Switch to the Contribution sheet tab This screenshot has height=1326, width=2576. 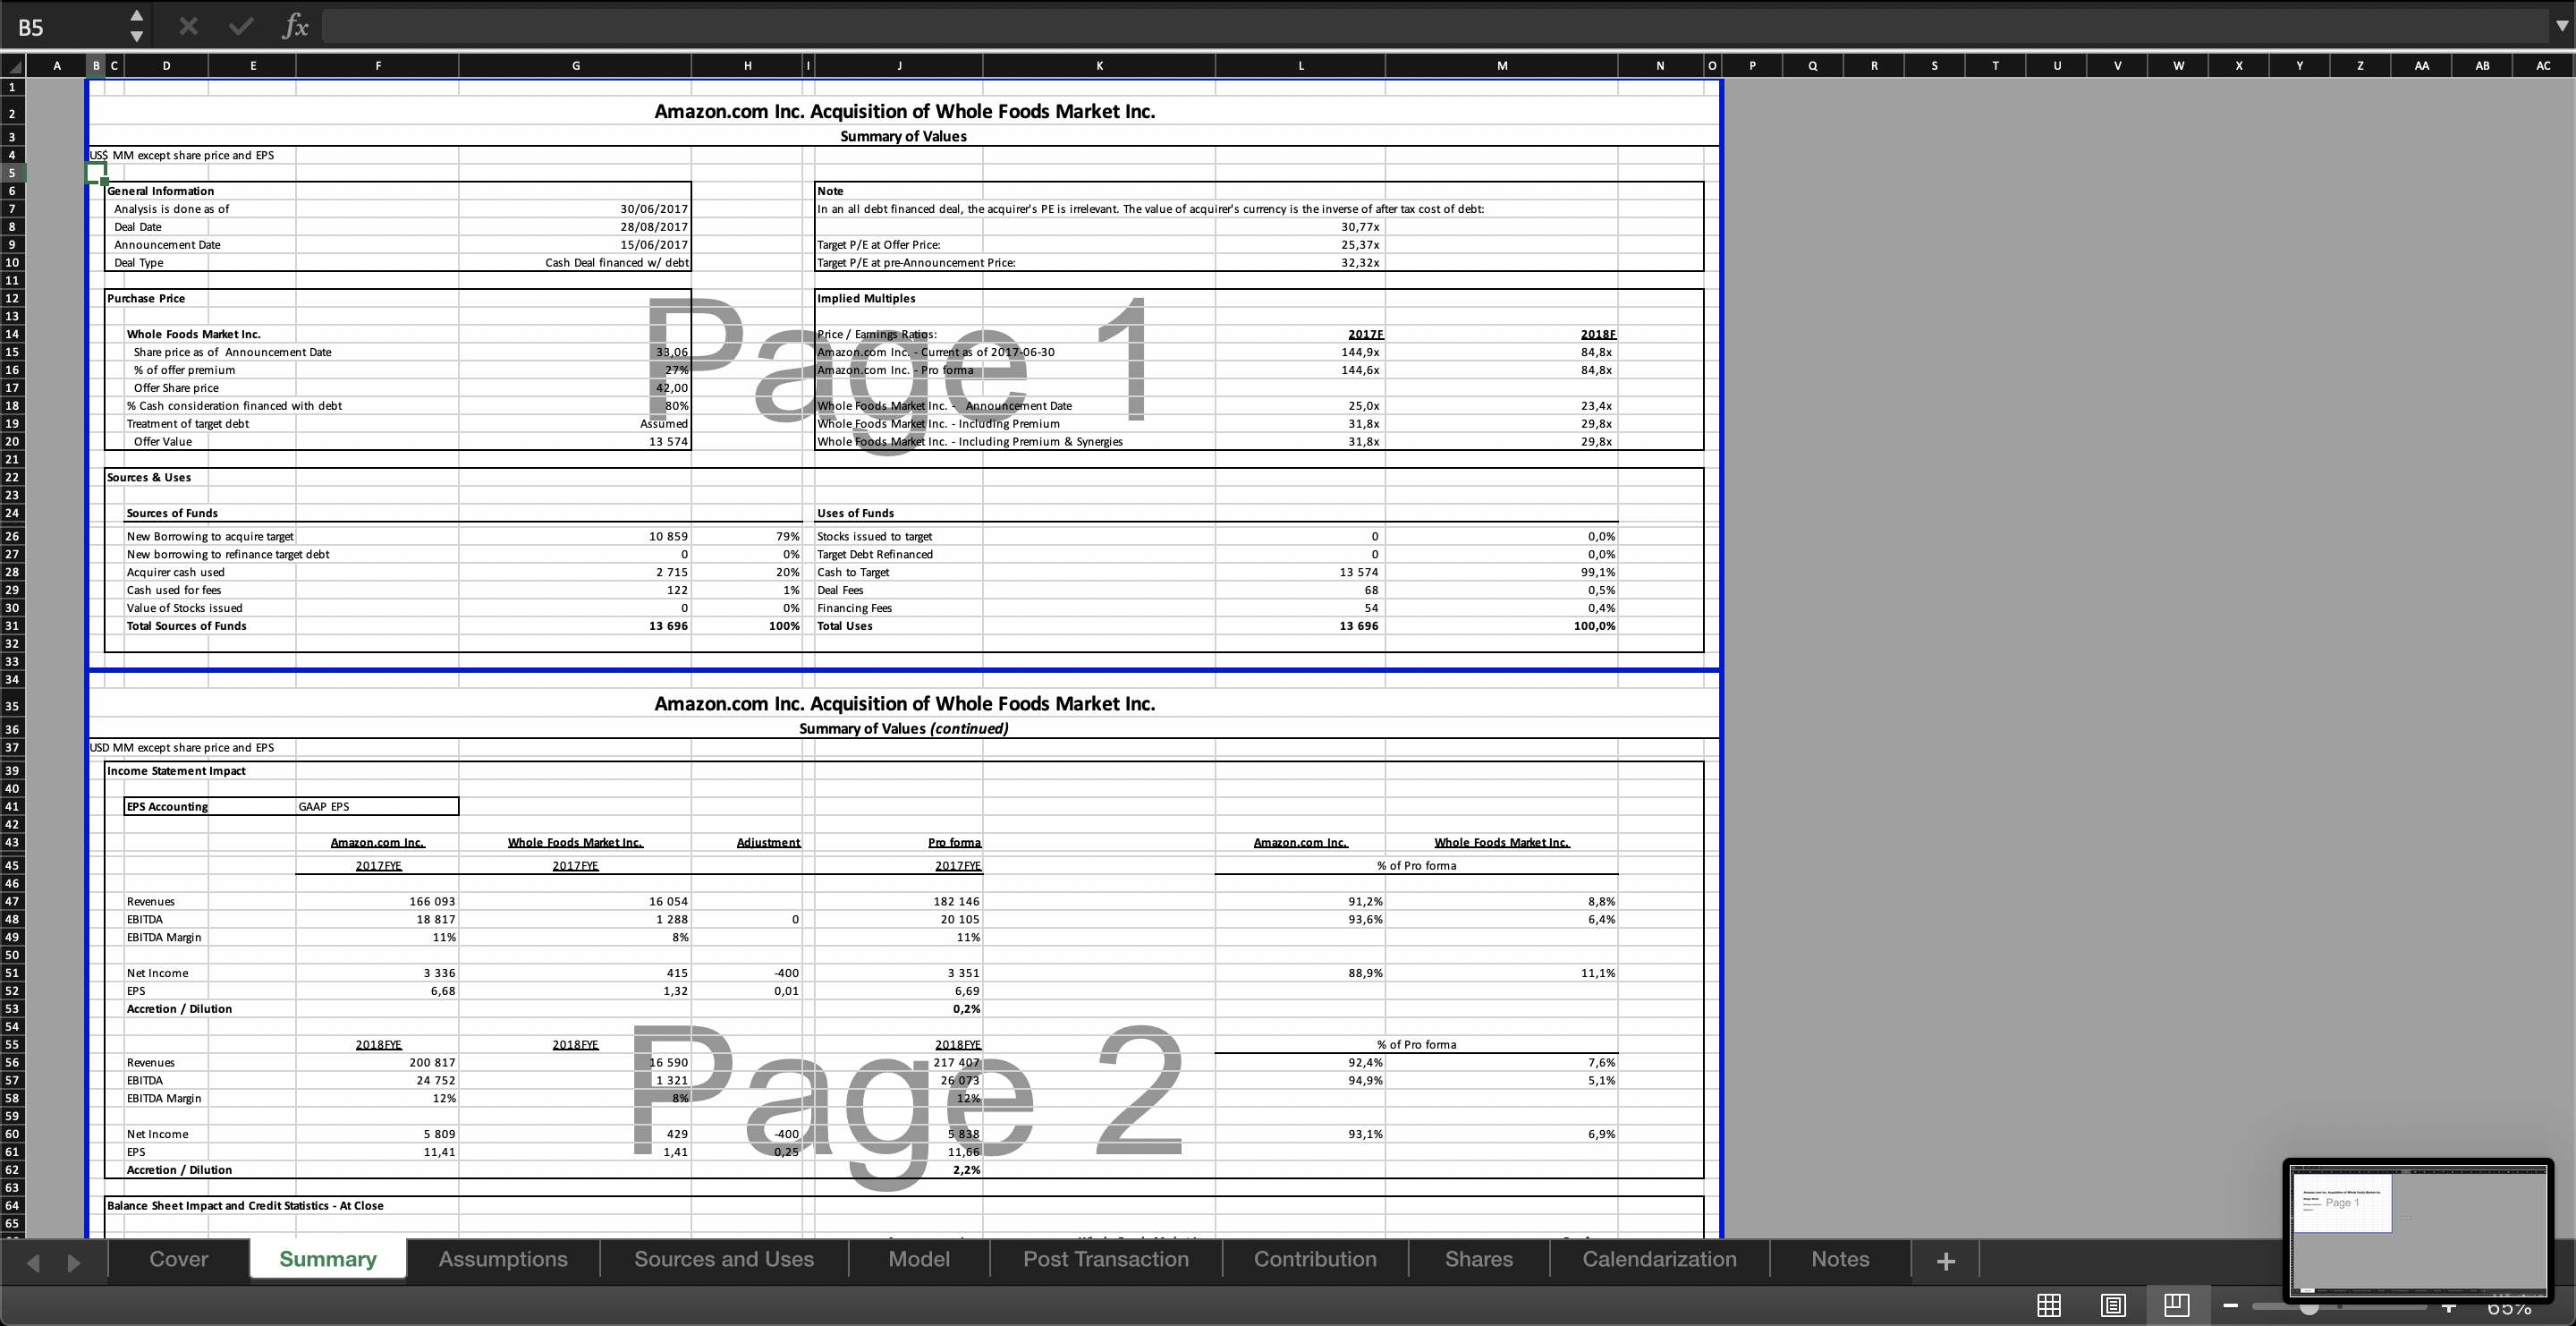pos(1315,1259)
